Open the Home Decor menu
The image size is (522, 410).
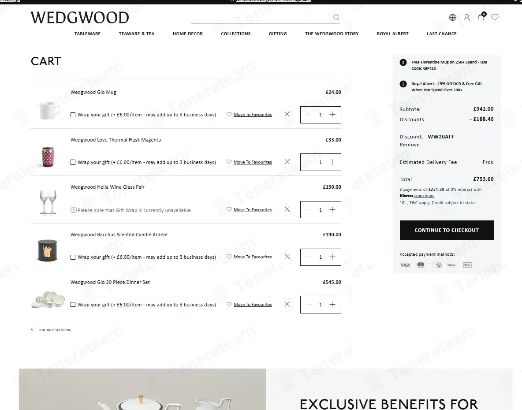[188, 34]
